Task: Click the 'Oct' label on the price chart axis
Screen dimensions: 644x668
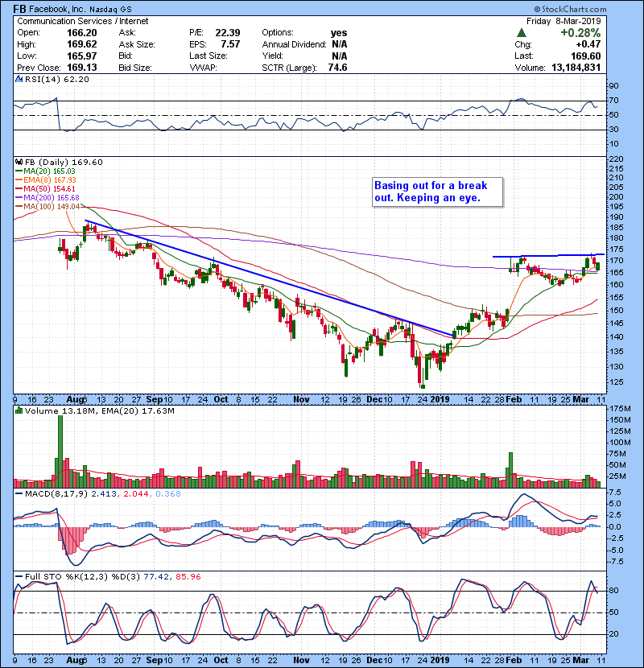Action: [221, 399]
